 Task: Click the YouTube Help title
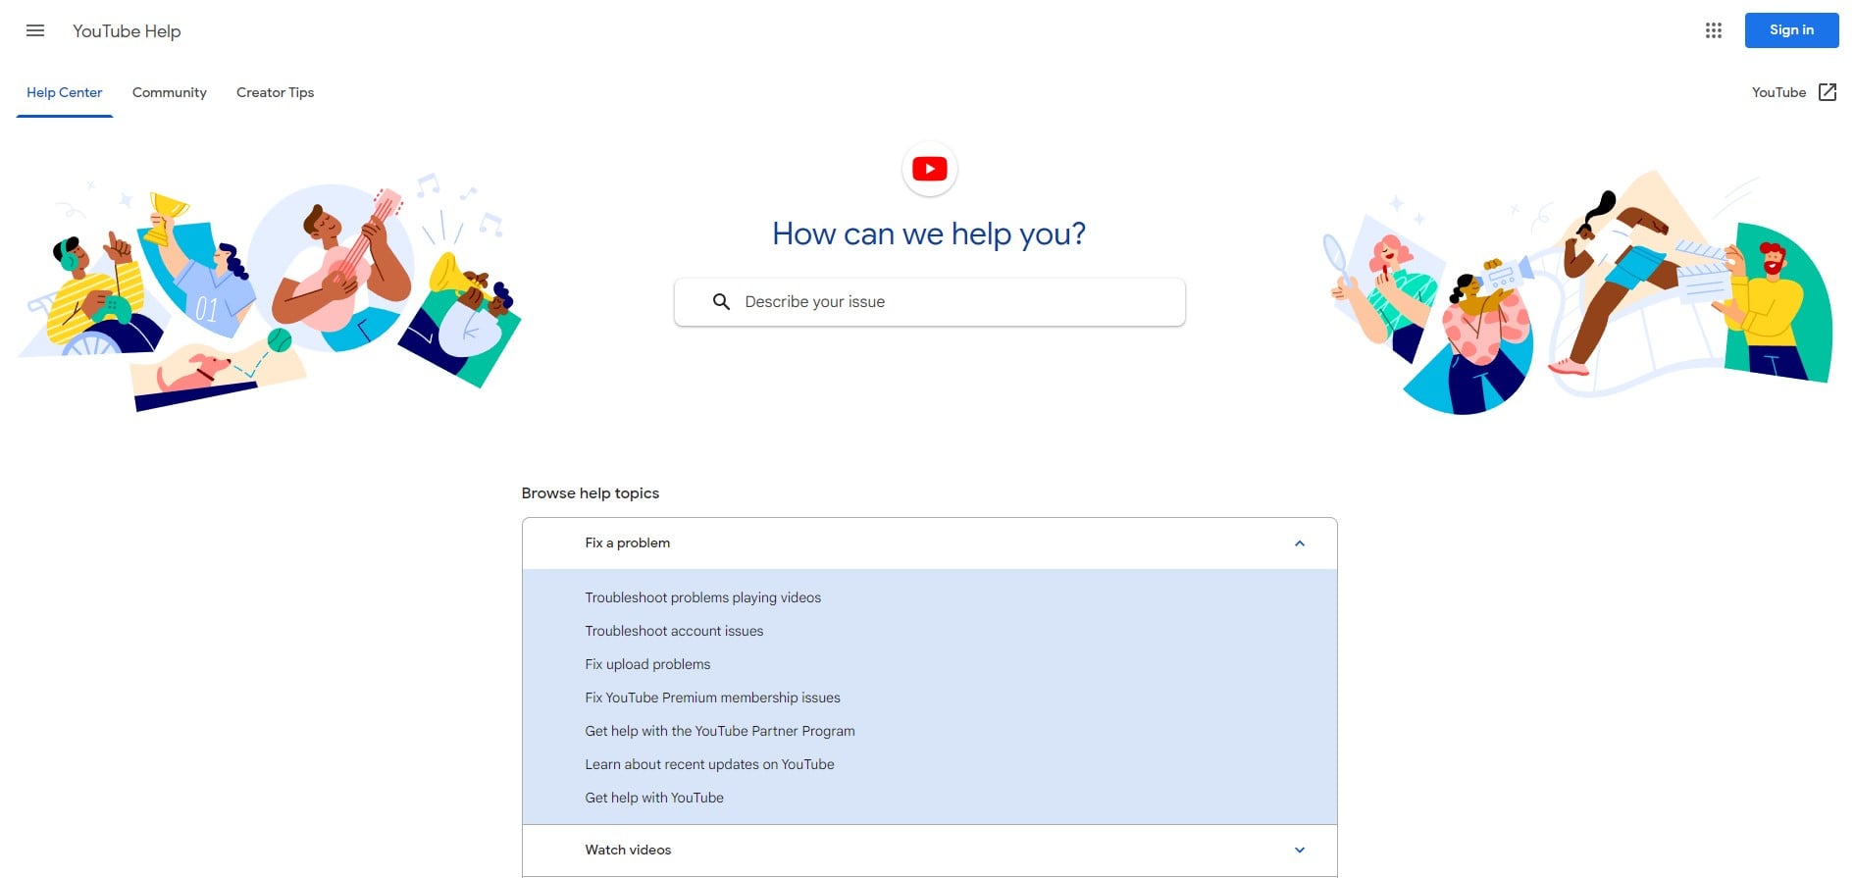pos(127,31)
